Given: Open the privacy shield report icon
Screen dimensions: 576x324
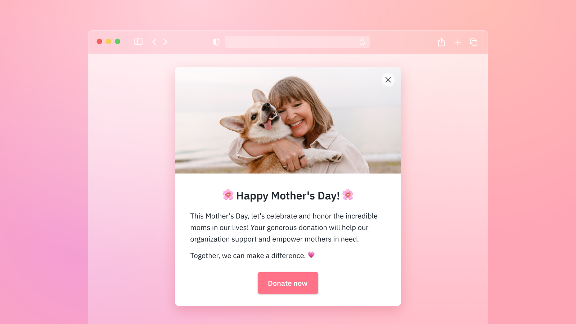Looking at the screenshot, I should coord(216,42).
